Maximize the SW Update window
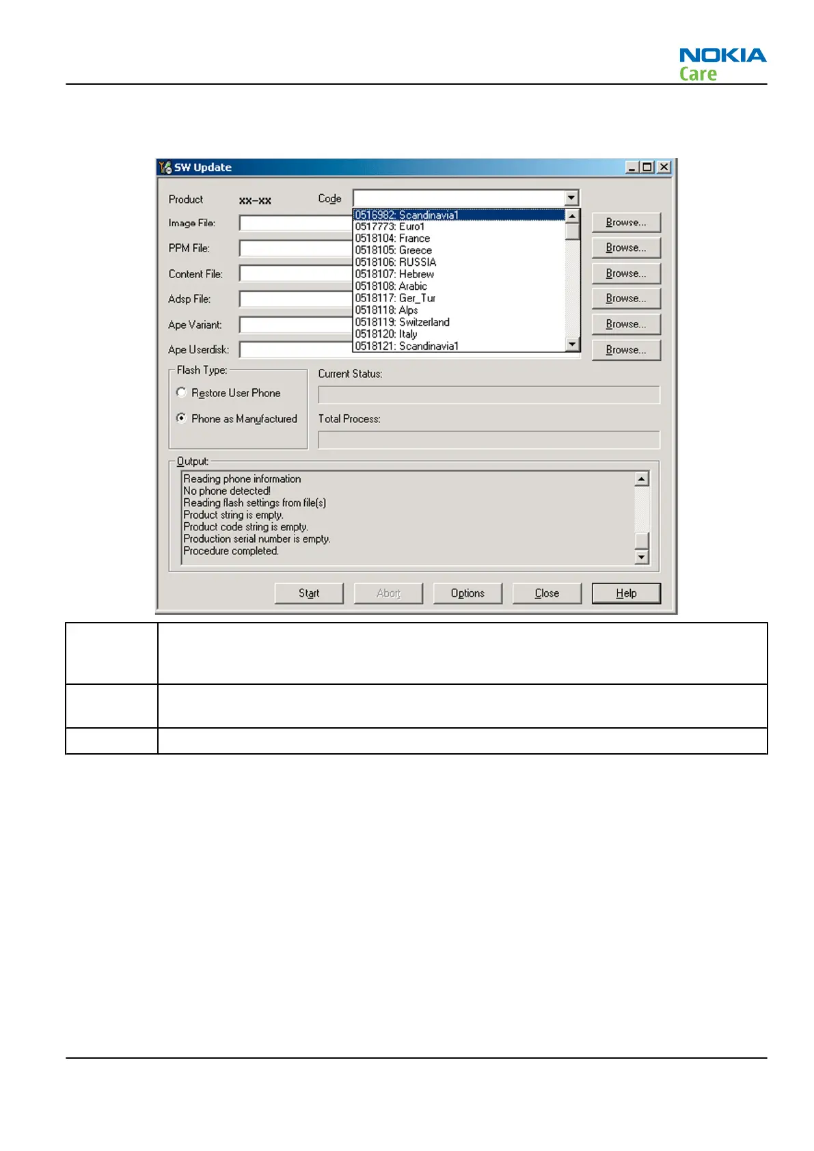 coord(647,167)
